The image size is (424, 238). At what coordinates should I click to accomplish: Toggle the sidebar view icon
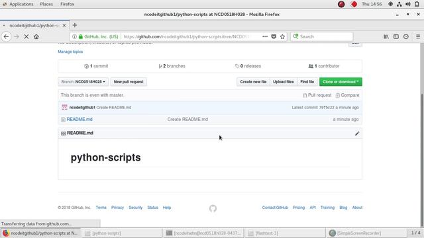pos(396,36)
